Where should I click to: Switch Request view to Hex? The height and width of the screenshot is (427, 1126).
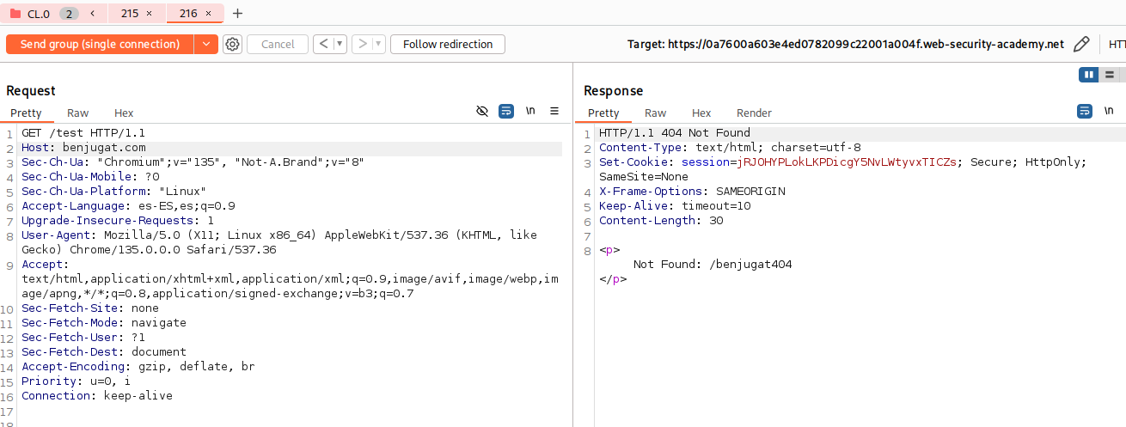click(x=124, y=113)
